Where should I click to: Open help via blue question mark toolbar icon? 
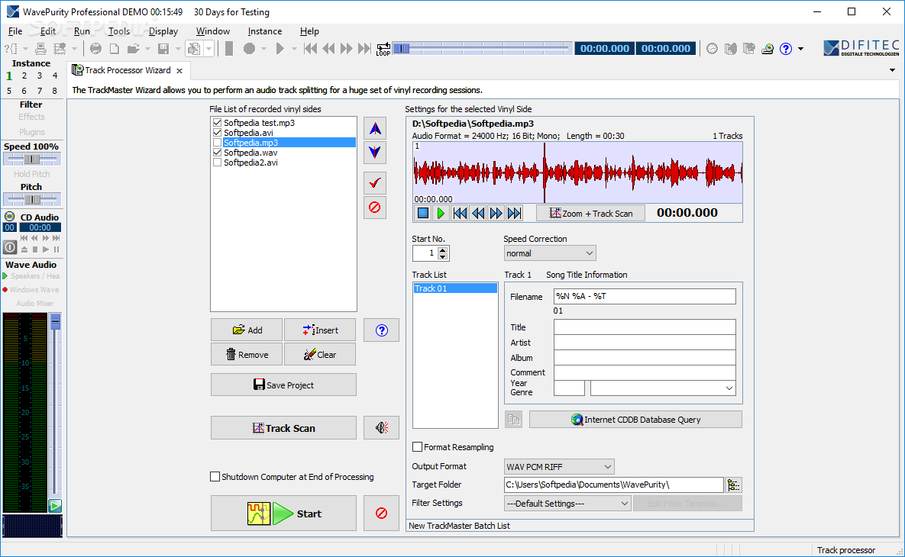coord(786,49)
